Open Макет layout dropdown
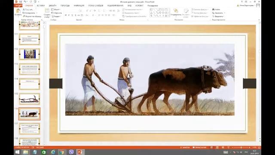 point(56,9)
